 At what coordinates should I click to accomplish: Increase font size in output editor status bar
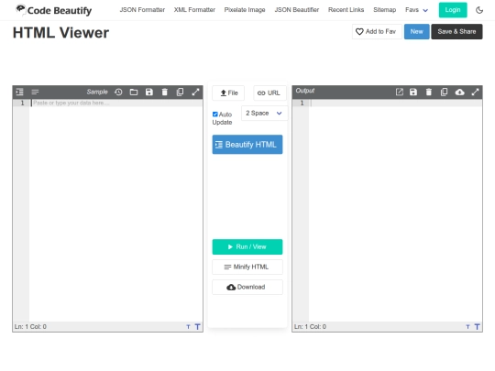477,327
